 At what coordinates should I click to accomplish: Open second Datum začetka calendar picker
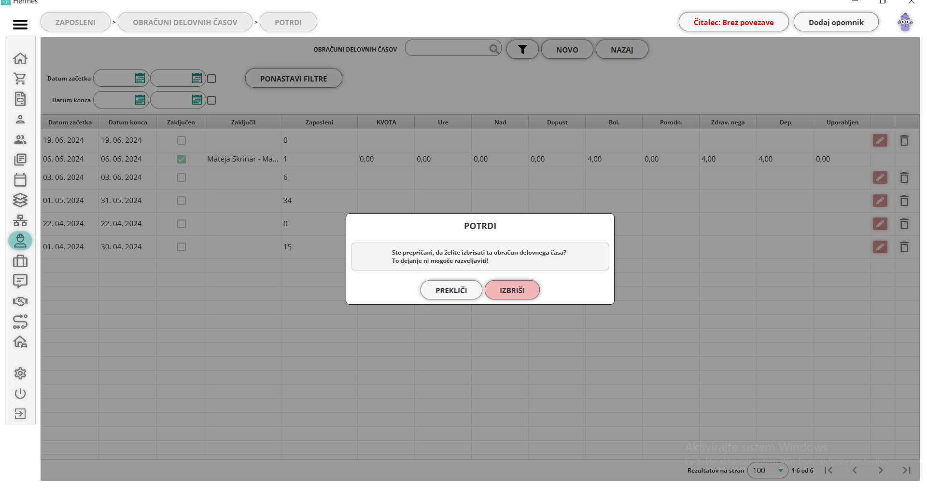pyautogui.click(x=197, y=78)
